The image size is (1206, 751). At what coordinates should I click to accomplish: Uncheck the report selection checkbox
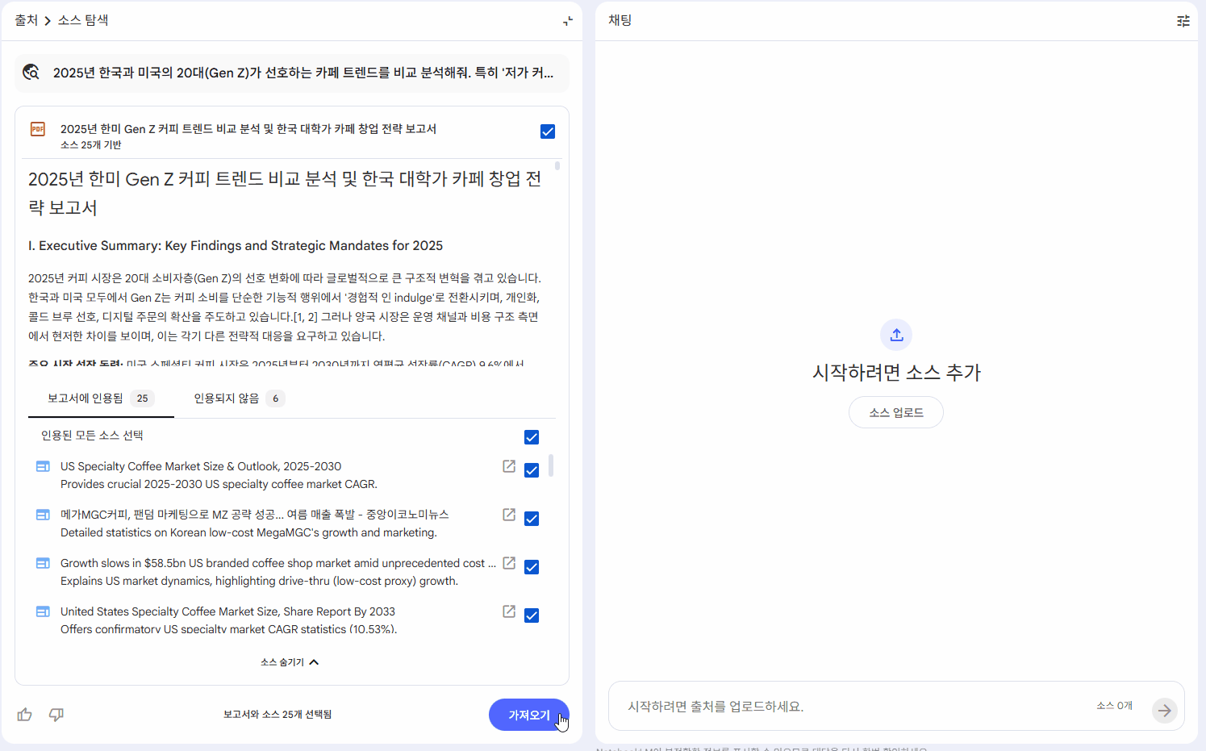point(548,131)
